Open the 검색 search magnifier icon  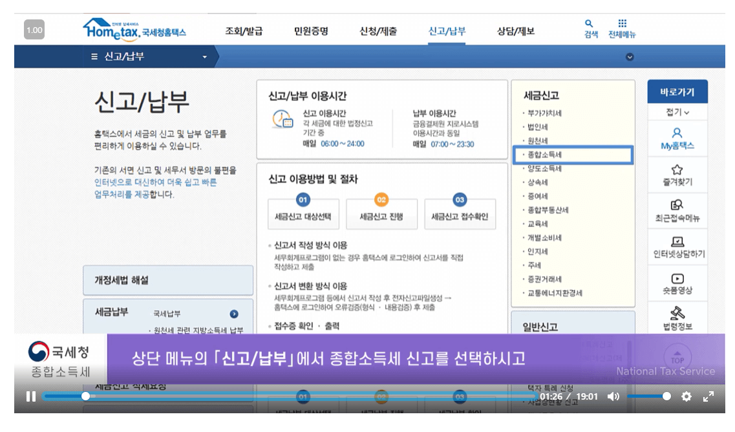pyautogui.click(x=589, y=23)
